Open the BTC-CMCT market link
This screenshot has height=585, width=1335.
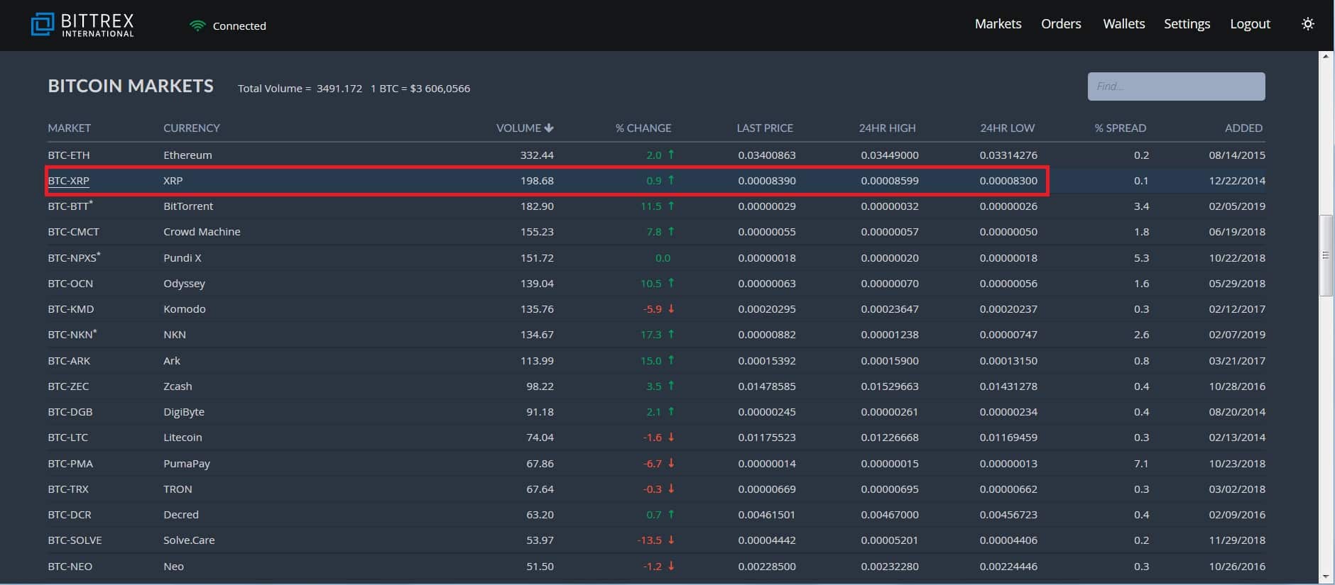click(73, 232)
